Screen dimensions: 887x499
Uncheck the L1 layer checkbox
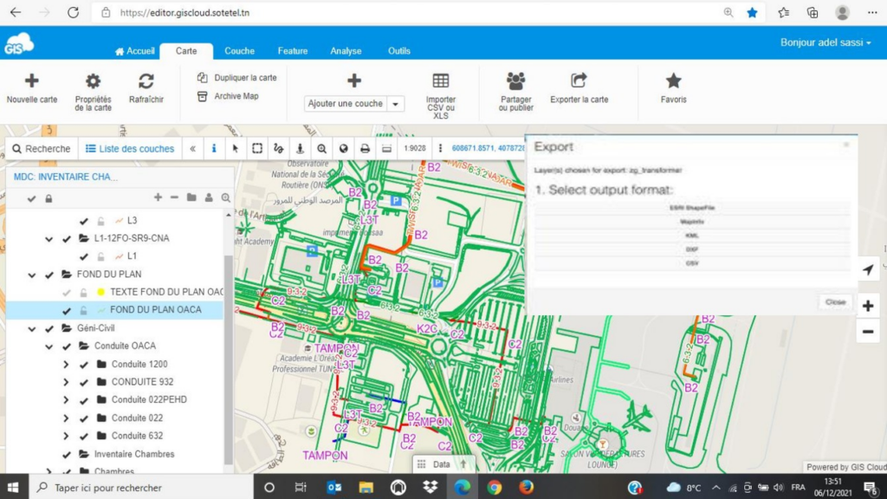click(x=84, y=256)
